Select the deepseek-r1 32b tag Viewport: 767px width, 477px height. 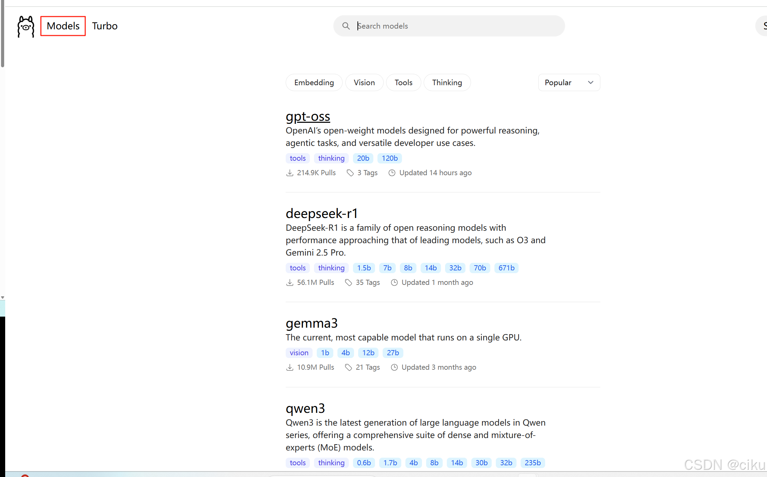[x=455, y=268]
